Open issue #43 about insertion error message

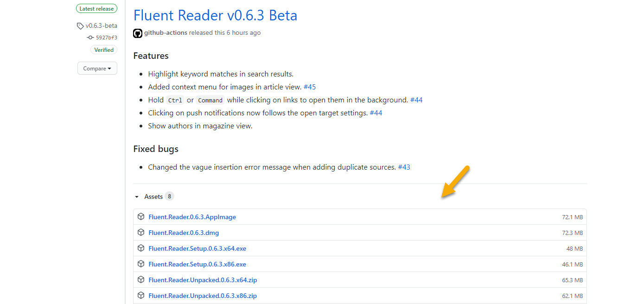(404, 167)
